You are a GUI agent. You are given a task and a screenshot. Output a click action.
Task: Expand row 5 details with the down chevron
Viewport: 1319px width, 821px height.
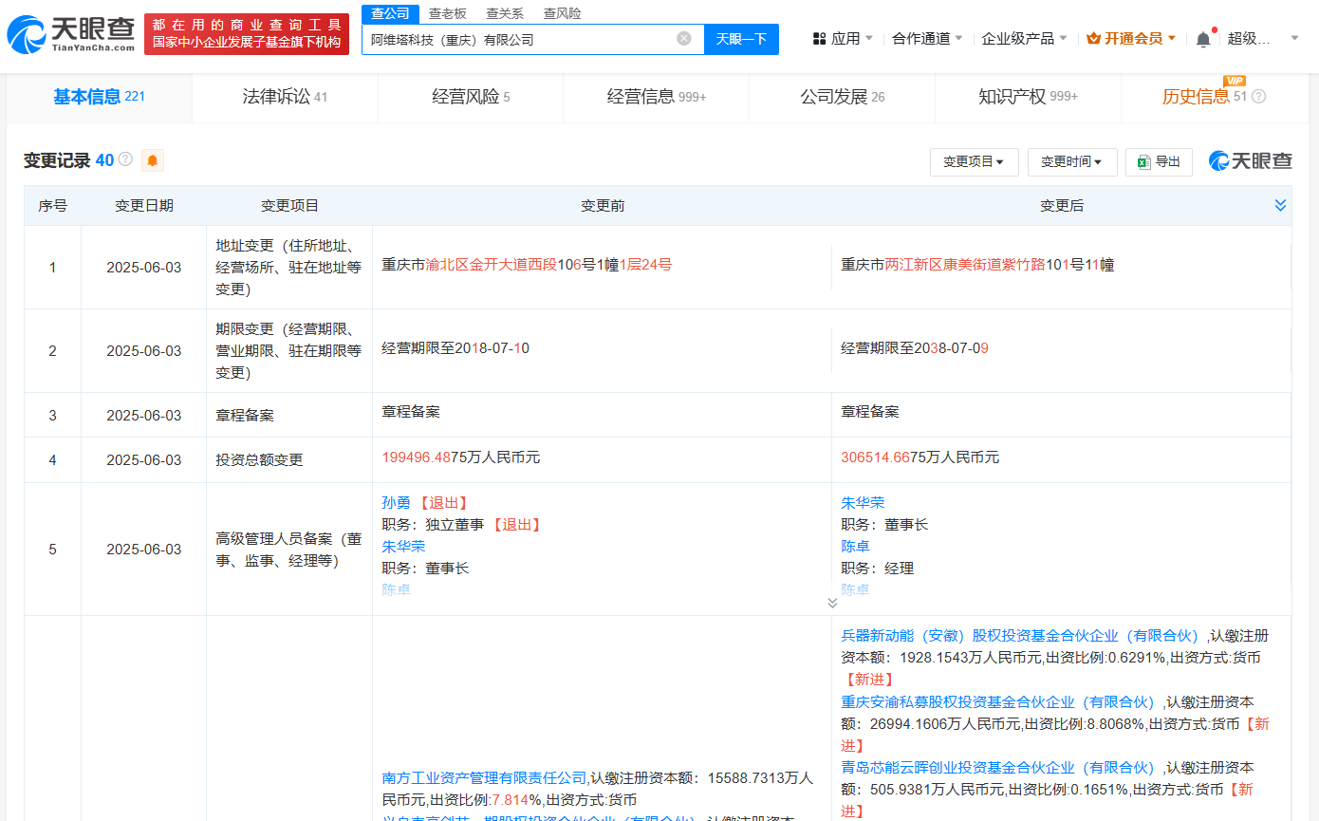(x=832, y=603)
